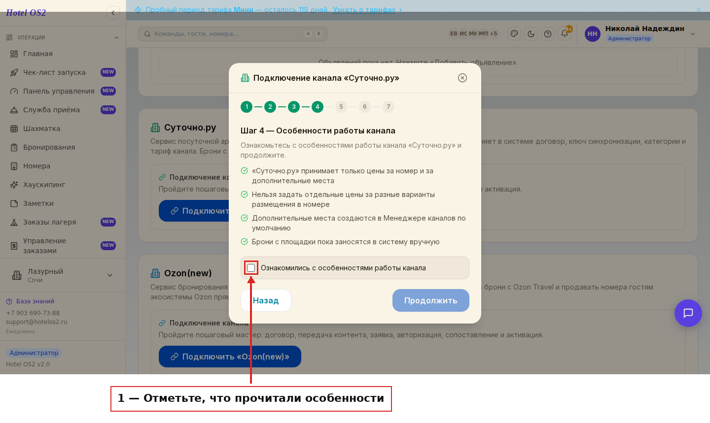Click the 'Назад' button in dialog

point(266,300)
